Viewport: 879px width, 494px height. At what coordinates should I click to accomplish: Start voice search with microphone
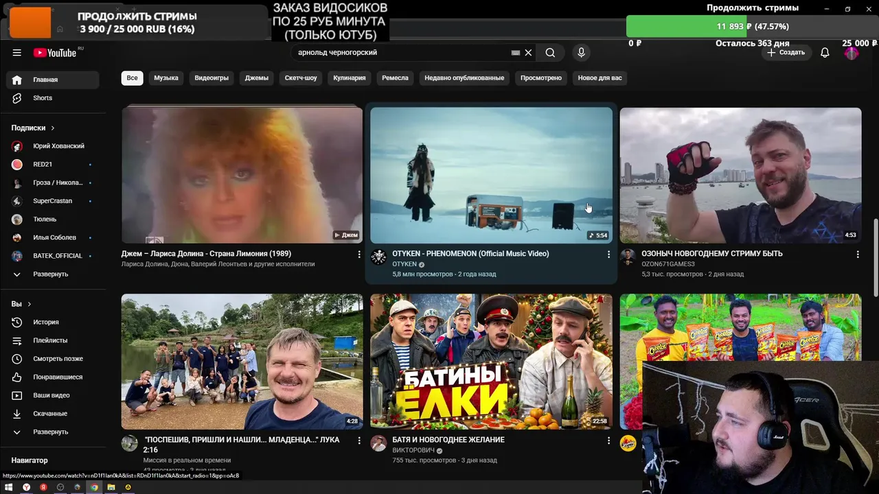pyautogui.click(x=581, y=53)
